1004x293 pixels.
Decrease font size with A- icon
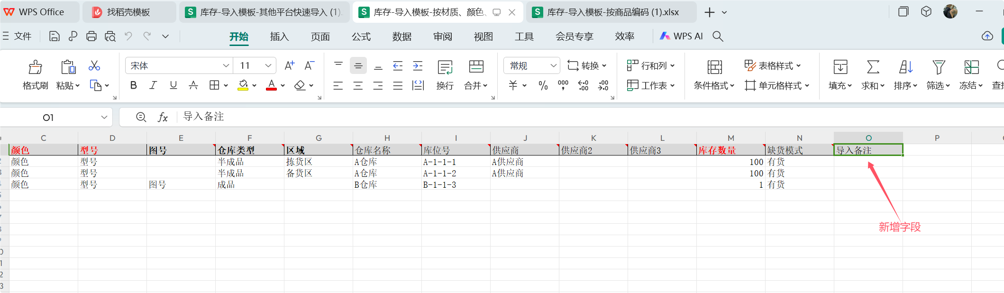coord(309,65)
